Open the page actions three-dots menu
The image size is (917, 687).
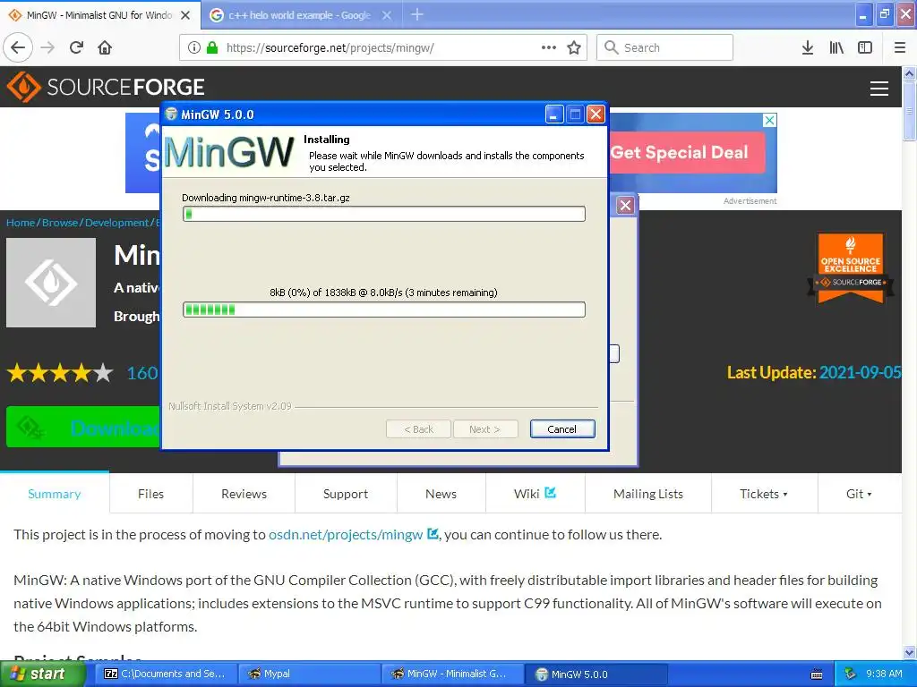click(x=549, y=47)
